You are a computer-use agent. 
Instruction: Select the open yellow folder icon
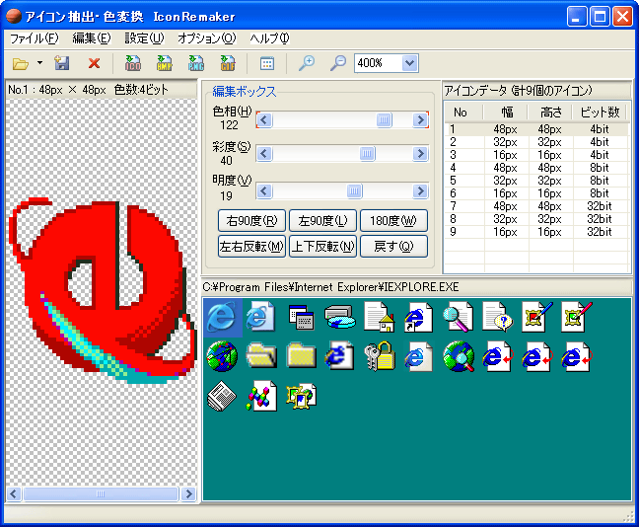tap(261, 355)
